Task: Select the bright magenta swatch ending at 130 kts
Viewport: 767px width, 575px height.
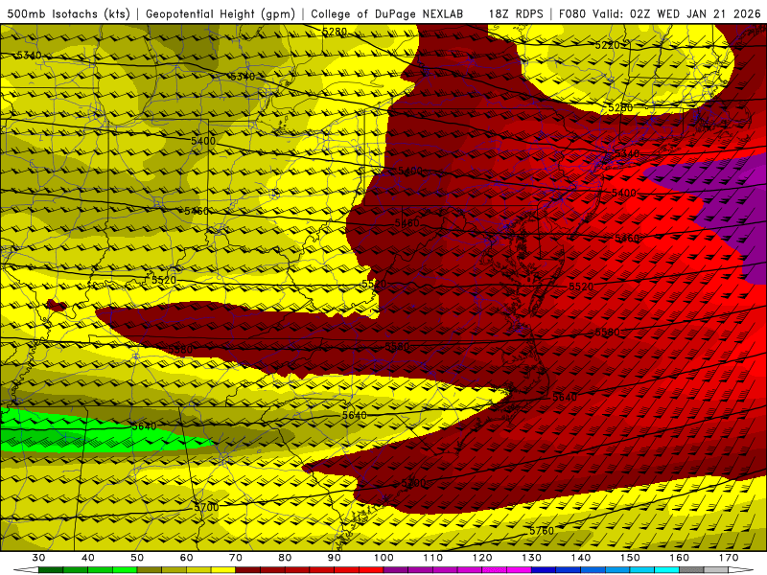Action: [x=519, y=570]
